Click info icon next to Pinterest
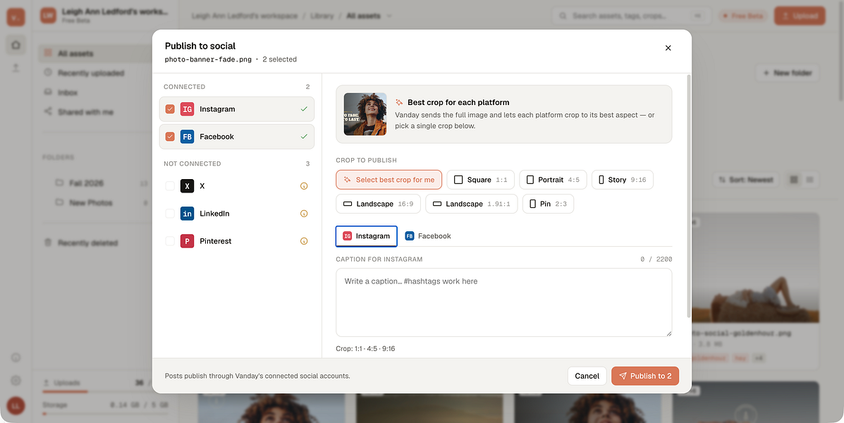This screenshot has height=423, width=844. pyautogui.click(x=304, y=241)
